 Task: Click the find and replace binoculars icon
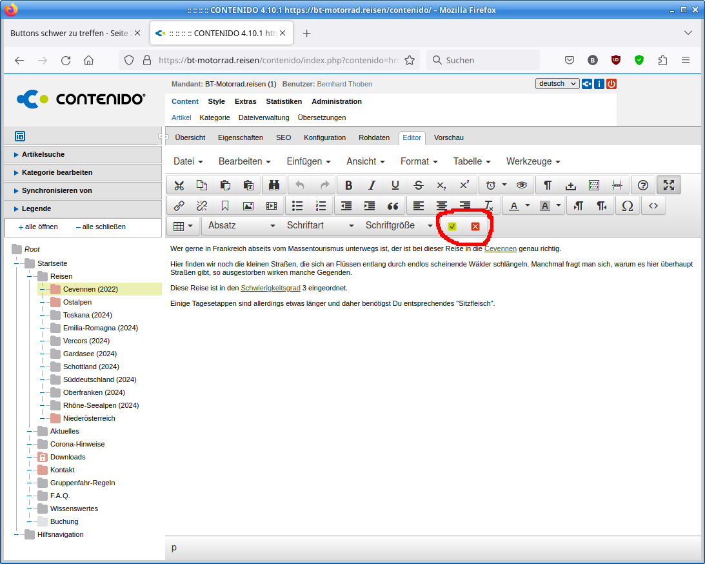(273, 185)
